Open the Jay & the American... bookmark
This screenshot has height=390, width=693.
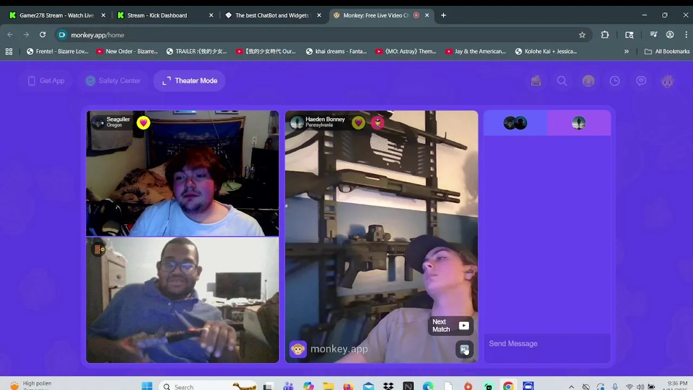point(475,51)
